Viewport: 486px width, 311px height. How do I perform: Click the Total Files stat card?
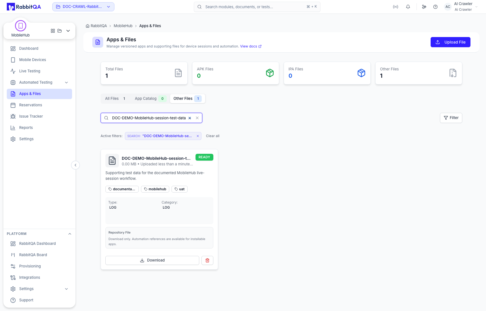[144, 73]
